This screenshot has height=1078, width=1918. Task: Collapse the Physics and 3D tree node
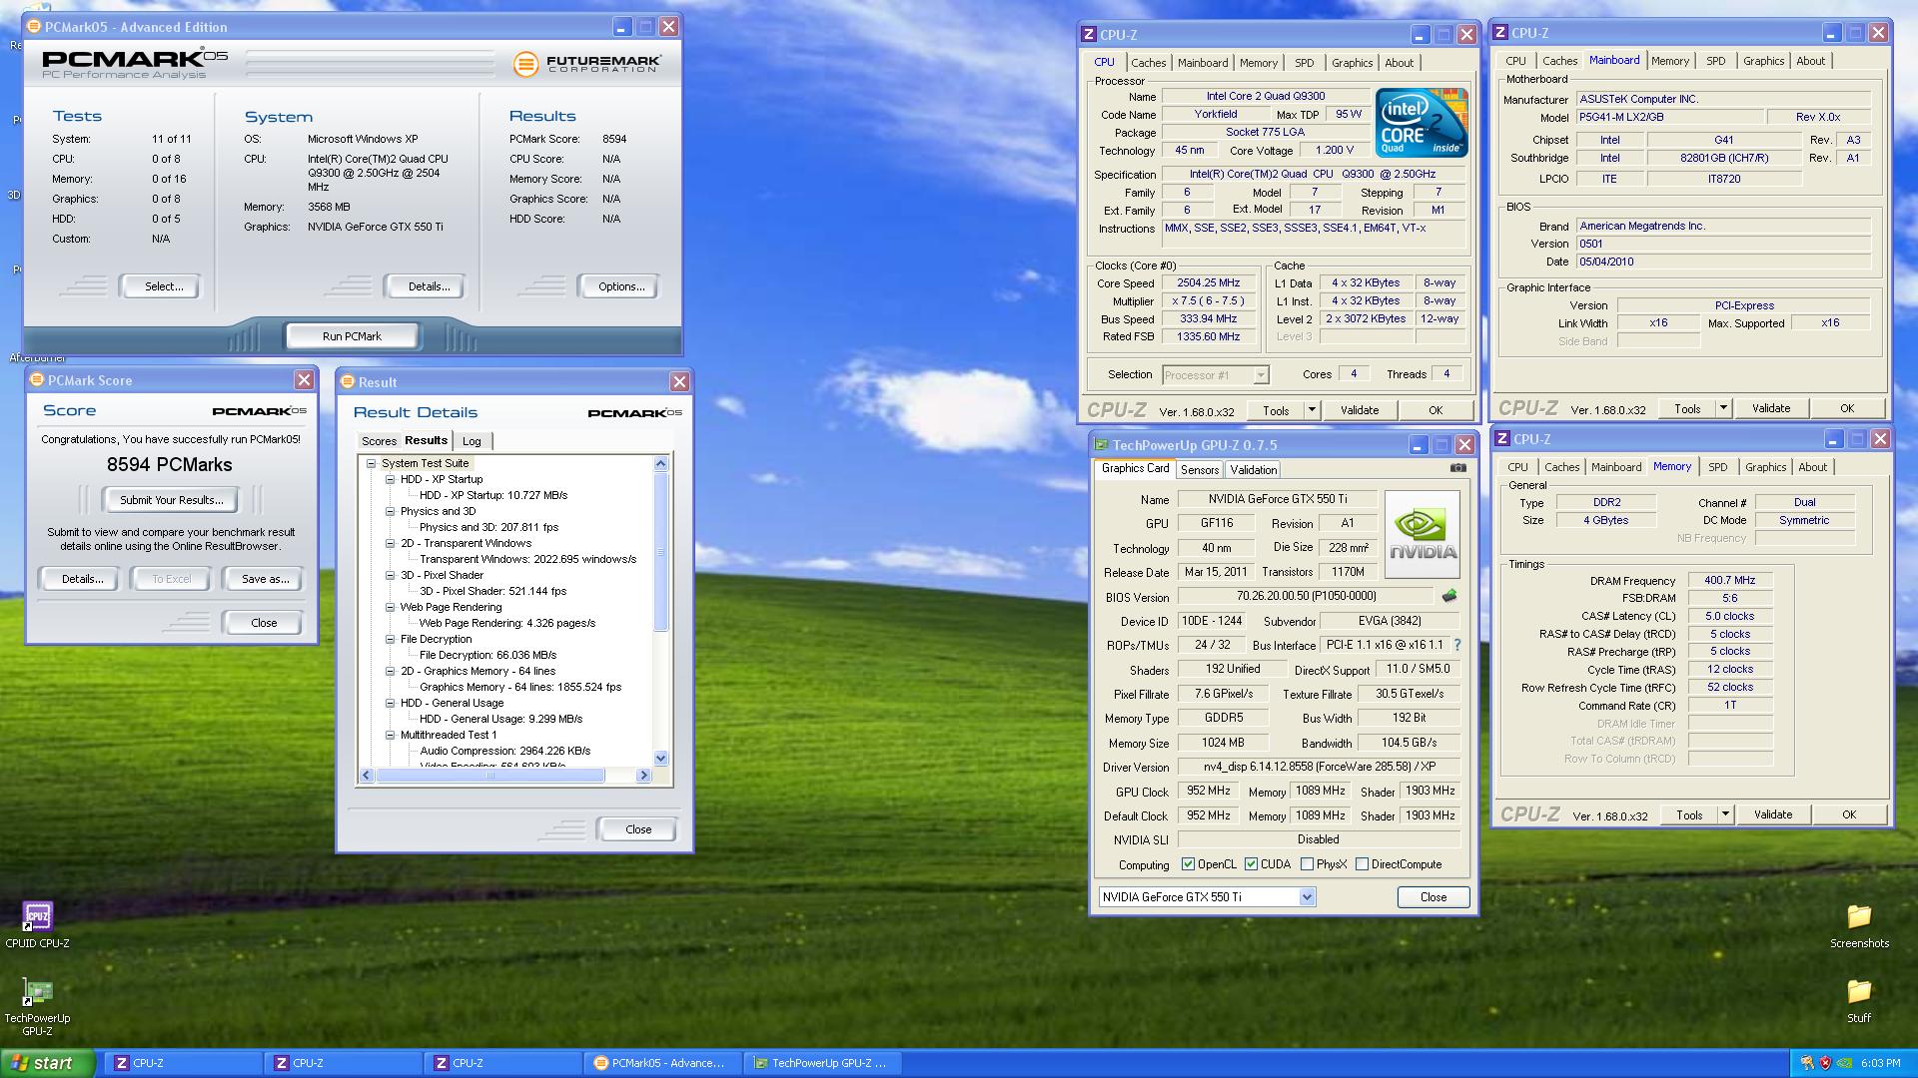click(x=391, y=511)
